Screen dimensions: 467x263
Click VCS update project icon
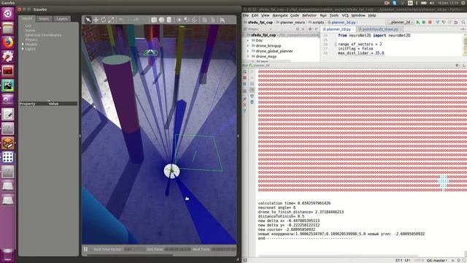[437, 23]
